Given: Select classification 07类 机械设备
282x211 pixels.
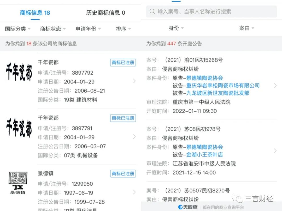Looking at the screenshot, I should [x=81, y=155].
